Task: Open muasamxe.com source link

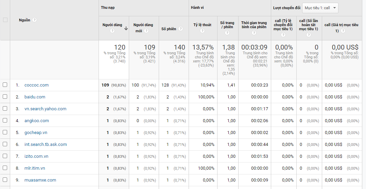Action: [40, 180]
